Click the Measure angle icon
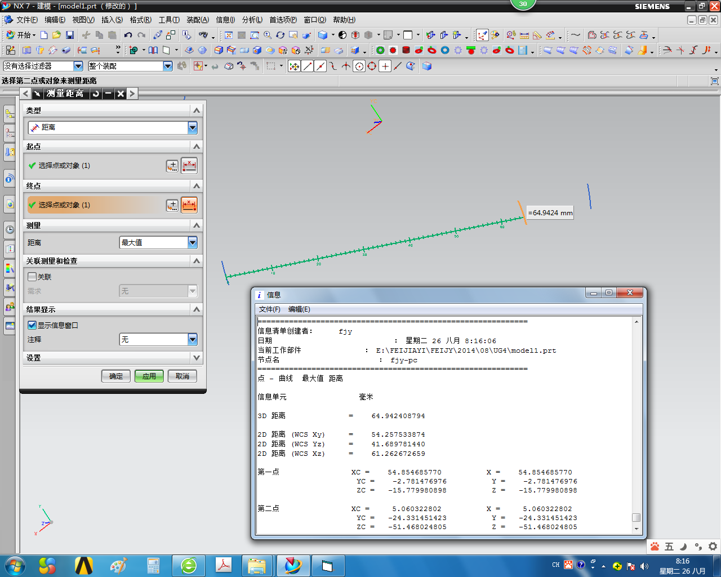This screenshot has width=721, height=577. [x=537, y=35]
